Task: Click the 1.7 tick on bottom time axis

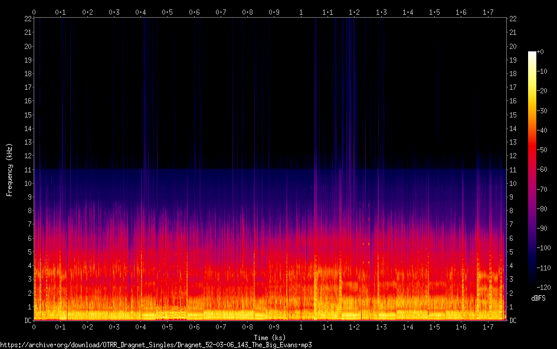Action: point(488,327)
